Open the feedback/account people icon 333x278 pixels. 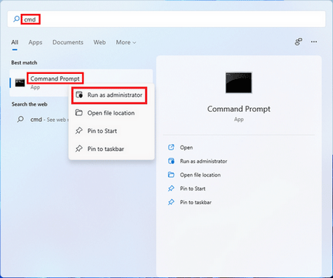[x=298, y=41]
